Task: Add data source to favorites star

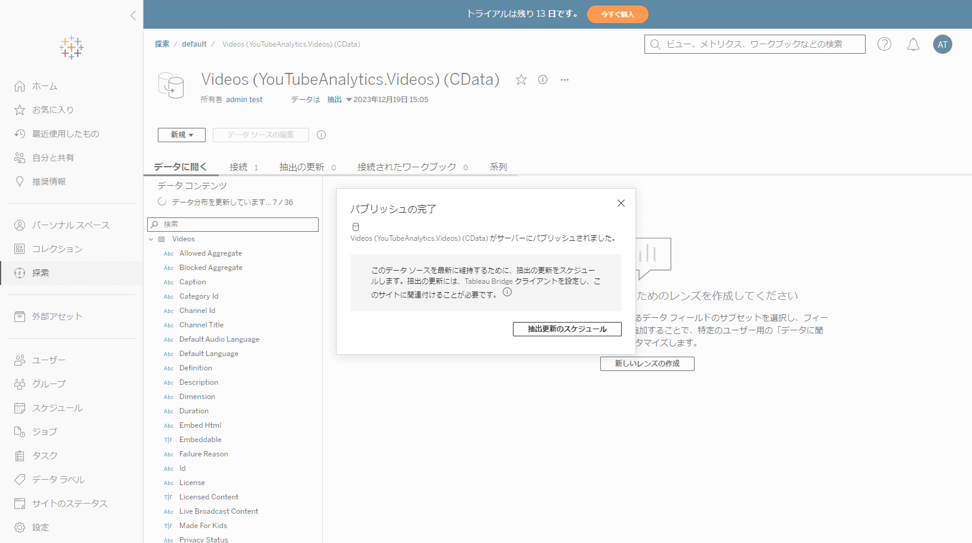Action: (x=521, y=79)
